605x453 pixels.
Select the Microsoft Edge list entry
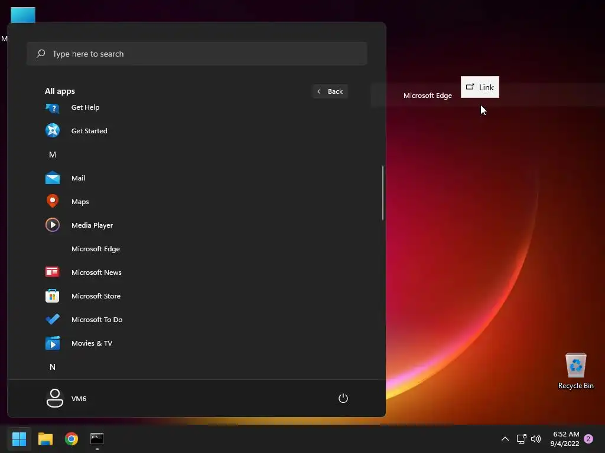(197, 249)
